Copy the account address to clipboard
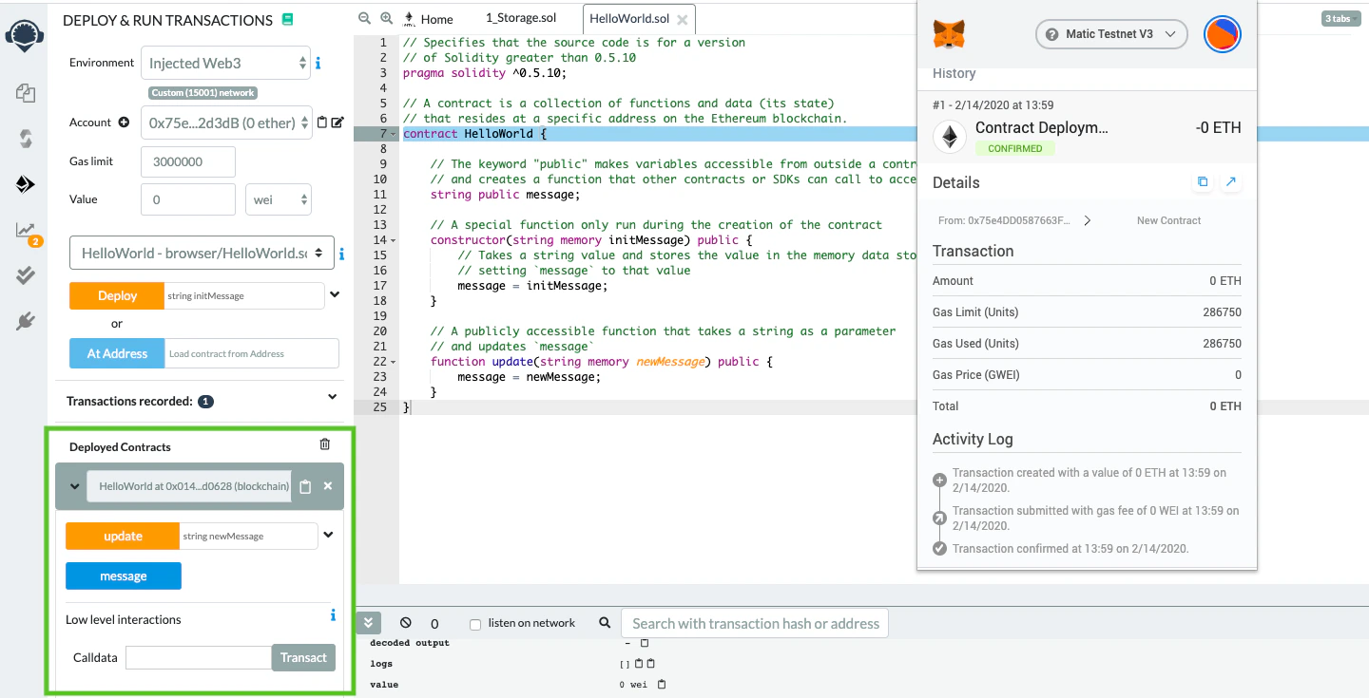Screen dimensions: 1369x698 coord(322,123)
